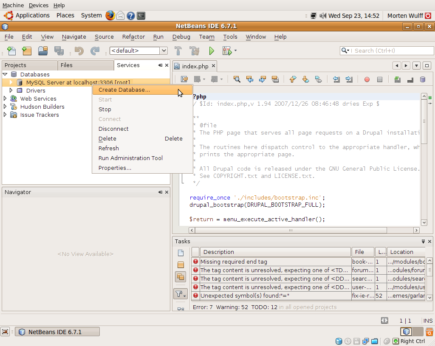Viewport: 435px width, 346px height.
Task: Run the main project with green arrow
Action: pos(212,51)
